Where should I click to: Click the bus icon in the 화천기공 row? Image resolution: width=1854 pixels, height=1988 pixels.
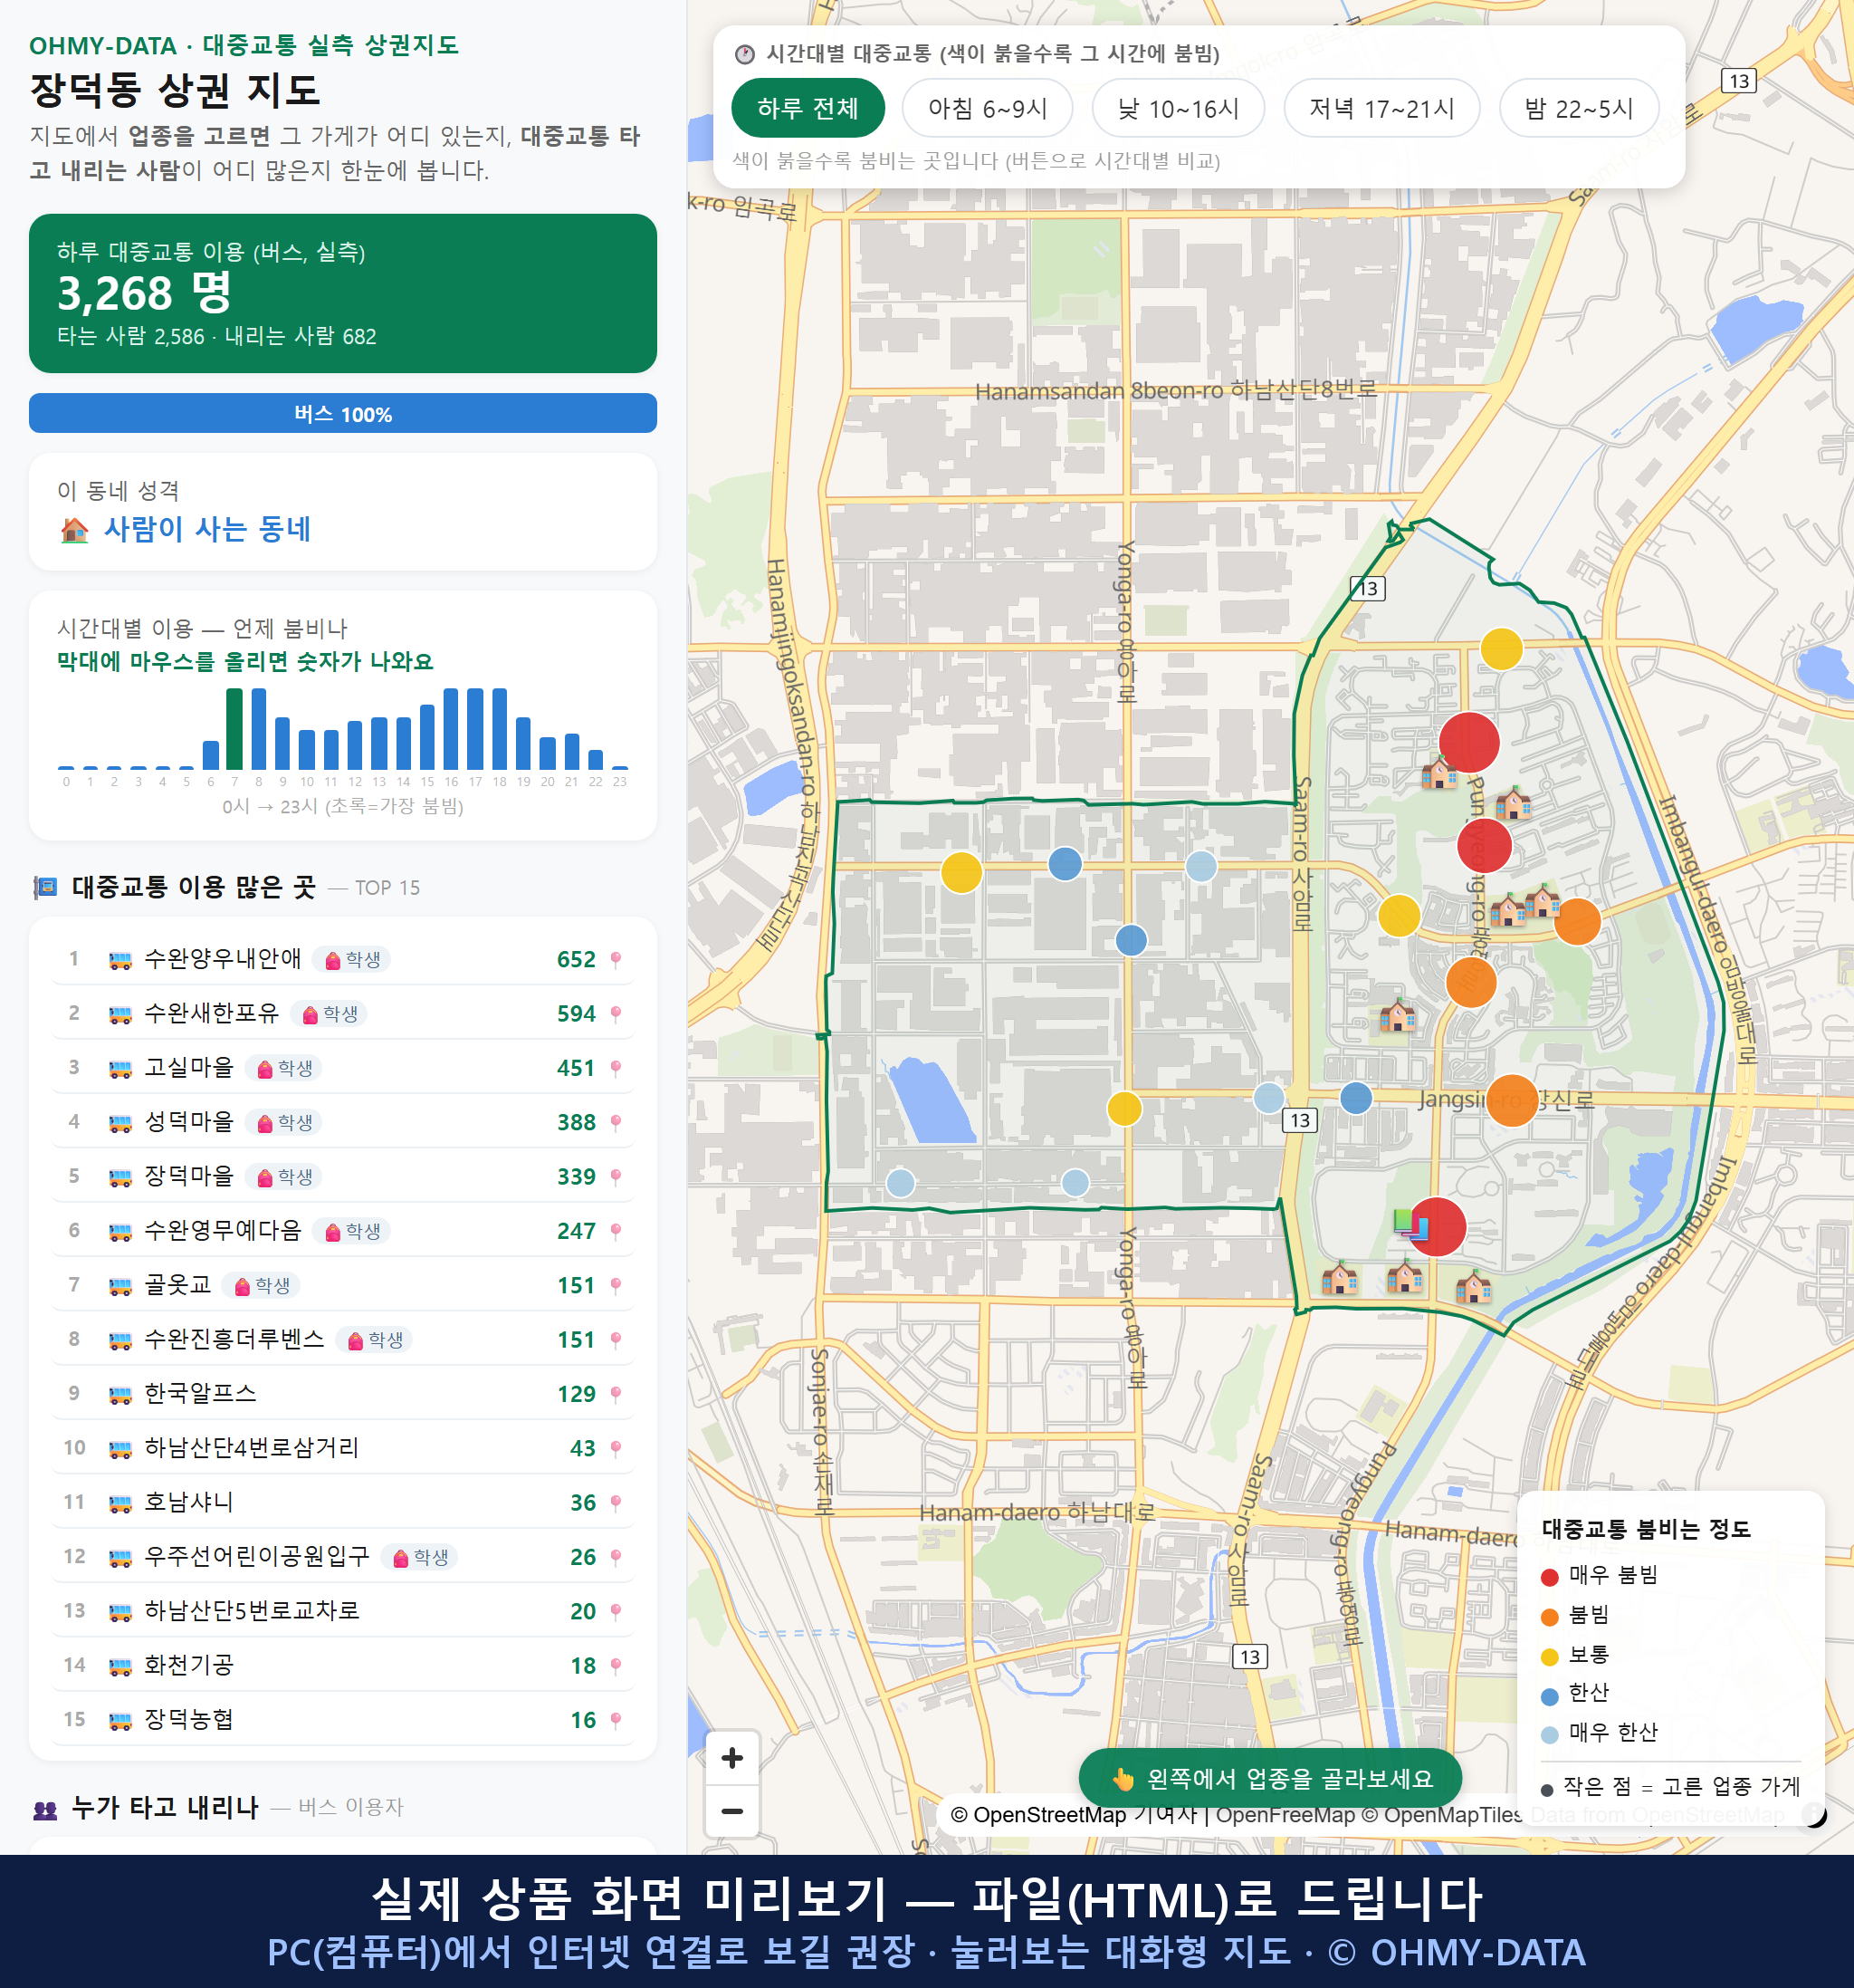click(119, 1666)
